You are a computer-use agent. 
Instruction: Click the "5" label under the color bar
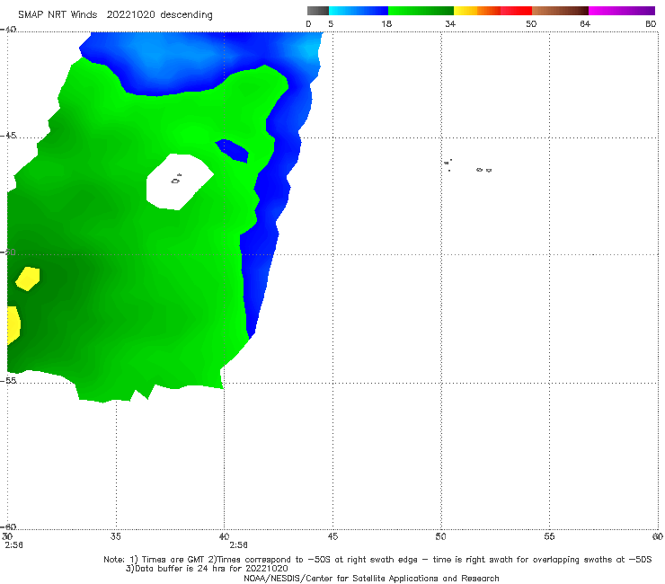[x=331, y=24]
